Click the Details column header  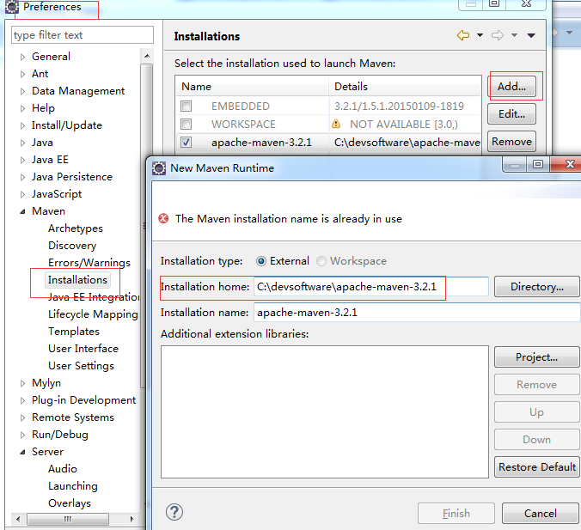click(405, 86)
